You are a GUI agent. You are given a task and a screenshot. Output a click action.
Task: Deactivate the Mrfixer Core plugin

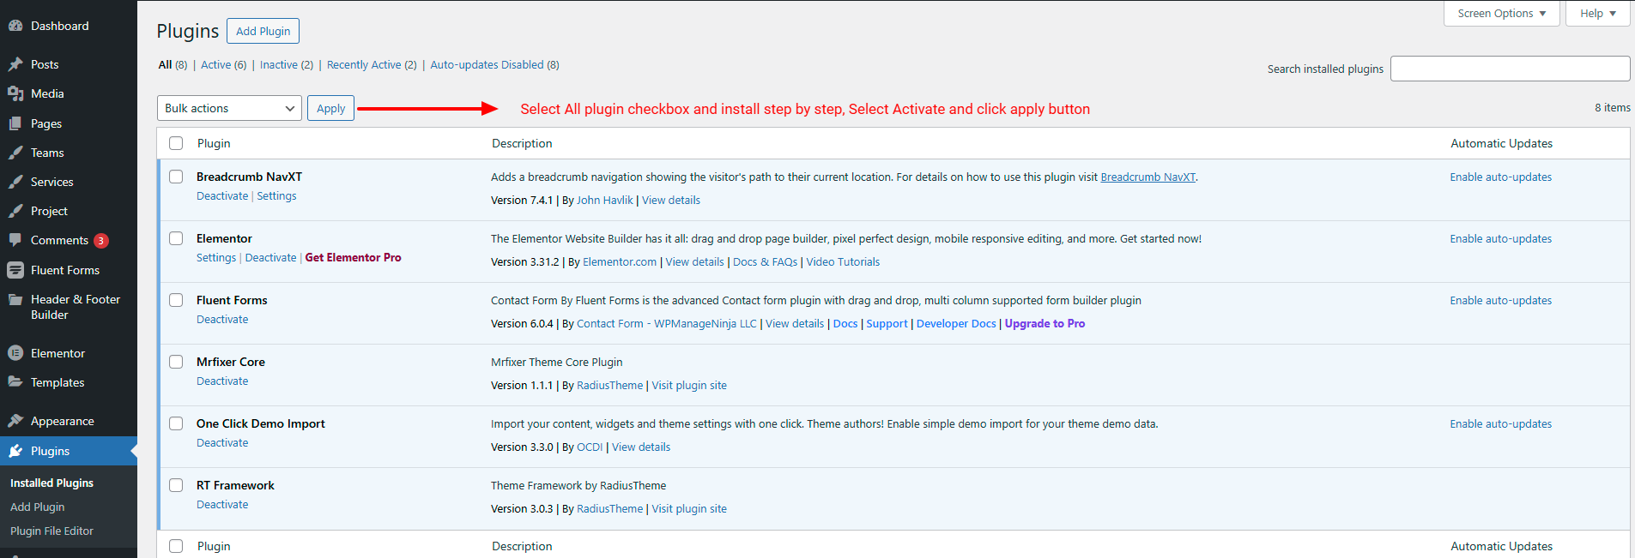(x=222, y=381)
